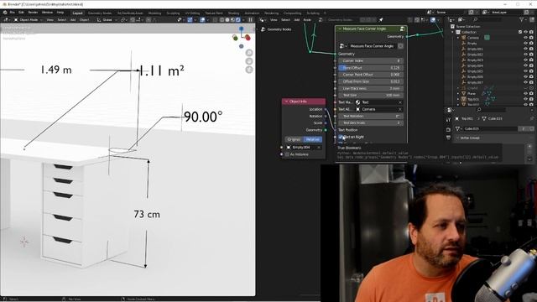Toggle Collection exclude checkbox
Screen dimensions: 537x302
tap(520, 32)
